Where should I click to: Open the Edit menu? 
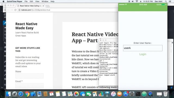[32, 1]
